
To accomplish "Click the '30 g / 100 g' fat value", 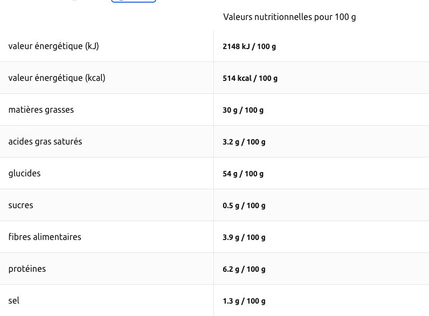I will [243, 111].
